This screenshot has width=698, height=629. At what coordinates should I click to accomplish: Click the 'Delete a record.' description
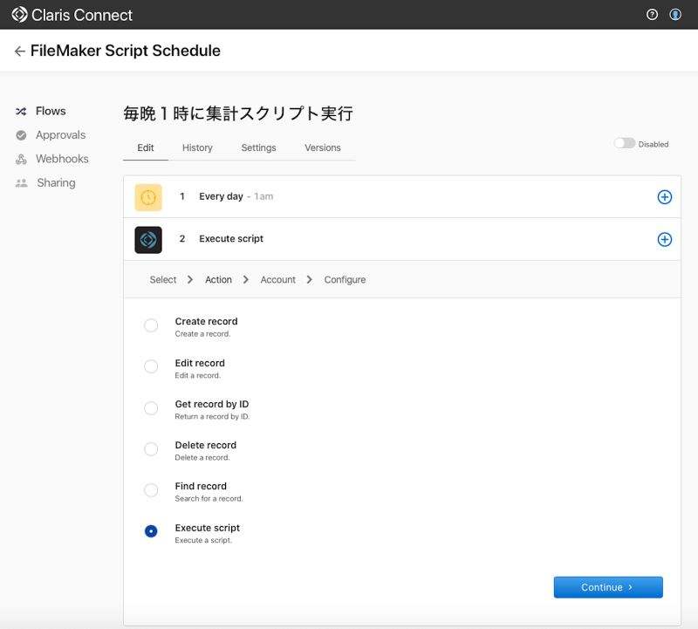(202, 458)
